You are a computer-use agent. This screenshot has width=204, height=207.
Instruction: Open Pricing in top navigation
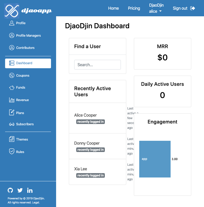(x=134, y=8)
